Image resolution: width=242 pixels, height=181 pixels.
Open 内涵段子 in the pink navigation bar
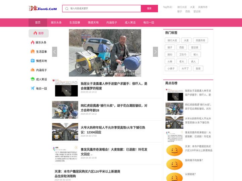click(x=112, y=23)
